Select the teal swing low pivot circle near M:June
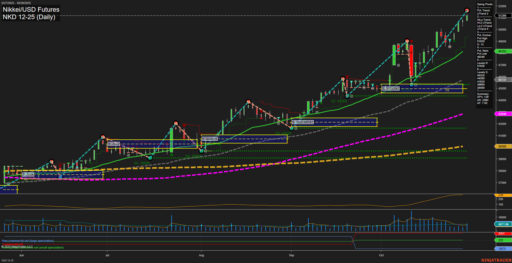The image size is (512, 263). pos(60,176)
